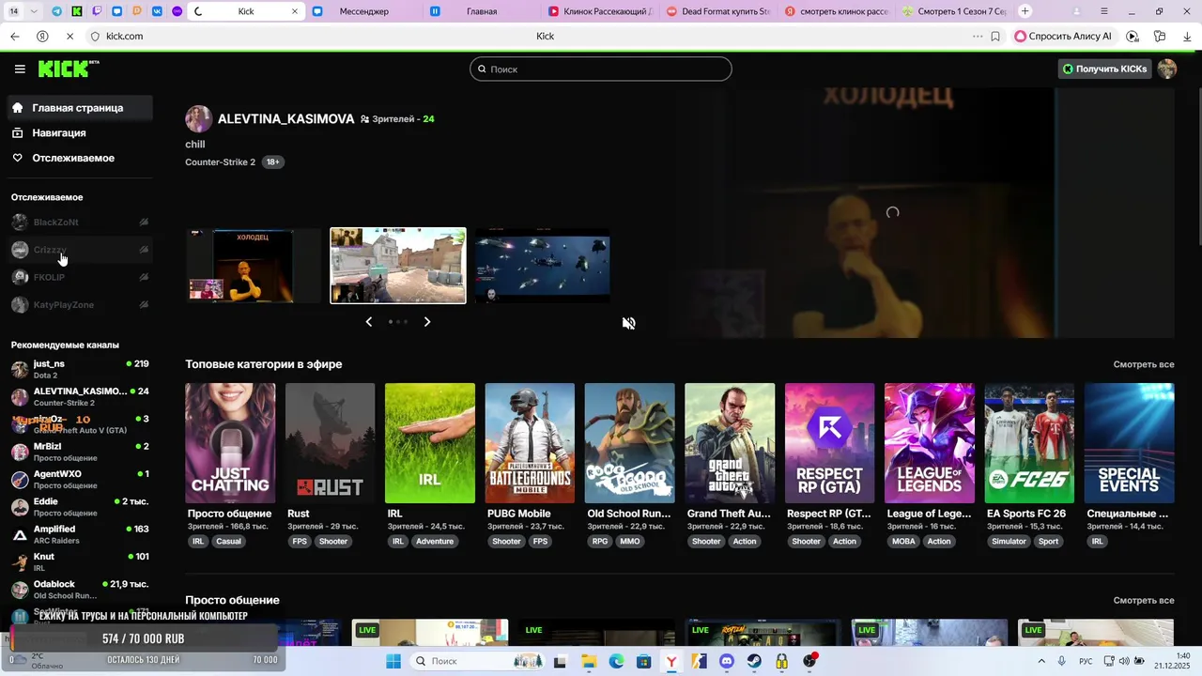Open the hamburger menu beside Kick logo
The image size is (1202, 676).
tap(20, 69)
